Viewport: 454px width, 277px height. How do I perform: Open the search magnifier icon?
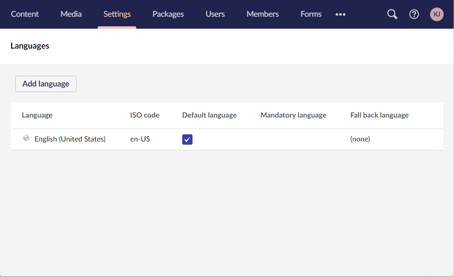pos(392,14)
